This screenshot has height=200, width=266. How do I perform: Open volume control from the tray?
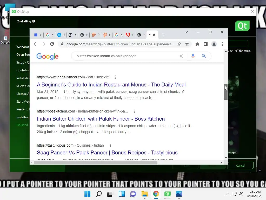pyautogui.click(x=241, y=194)
